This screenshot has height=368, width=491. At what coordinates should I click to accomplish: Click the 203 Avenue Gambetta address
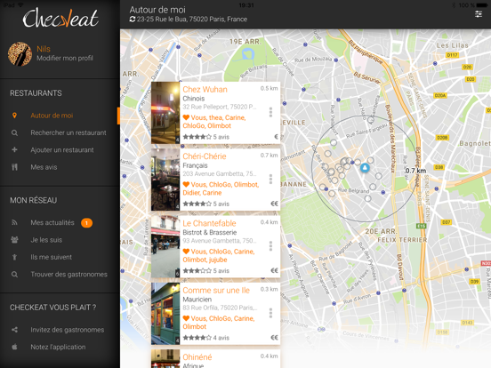coord(219,173)
